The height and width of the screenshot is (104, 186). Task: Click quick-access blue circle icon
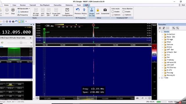point(10,21)
